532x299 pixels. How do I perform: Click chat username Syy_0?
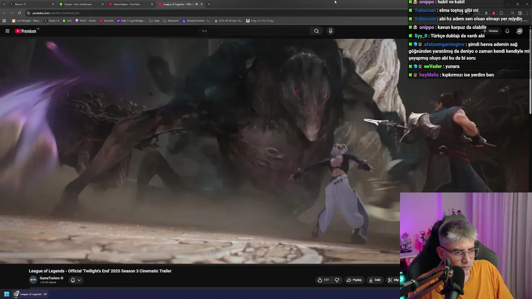(x=420, y=36)
